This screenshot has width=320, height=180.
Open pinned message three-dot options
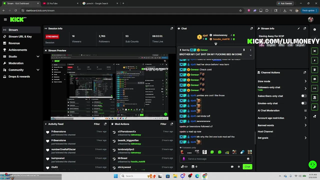tap(250, 50)
